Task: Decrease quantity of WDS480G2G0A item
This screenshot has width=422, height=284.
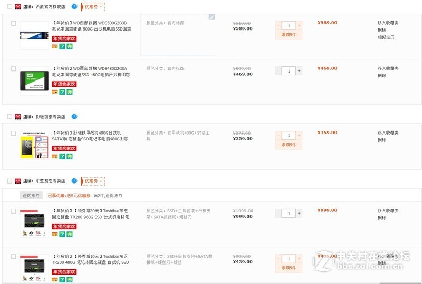Action: [x=279, y=71]
